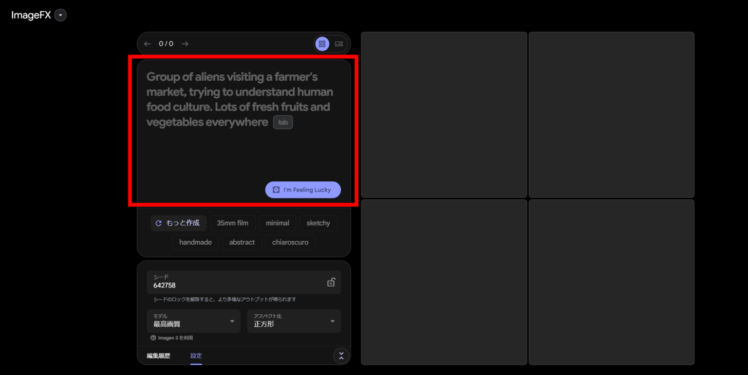Open the モデル model dropdown
748x375 pixels.
tap(193, 321)
